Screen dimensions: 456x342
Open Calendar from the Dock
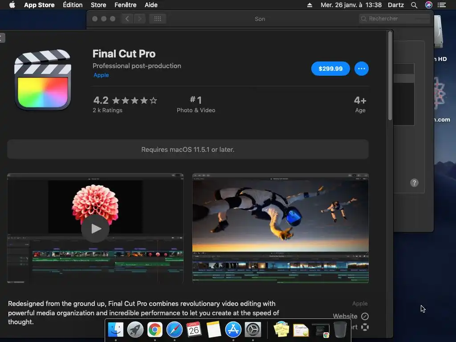(194, 330)
